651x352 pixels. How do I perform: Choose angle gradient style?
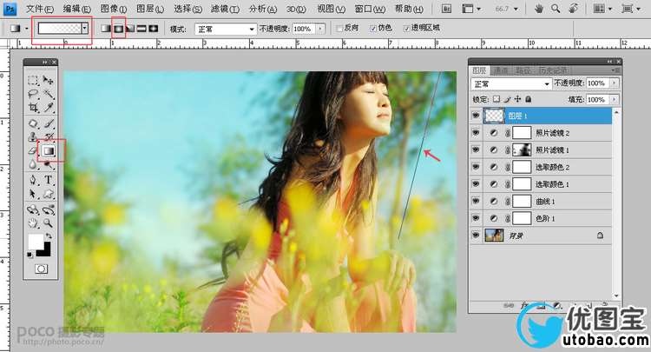tap(130, 29)
